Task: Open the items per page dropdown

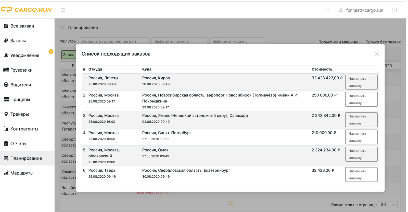Action: pos(388,205)
